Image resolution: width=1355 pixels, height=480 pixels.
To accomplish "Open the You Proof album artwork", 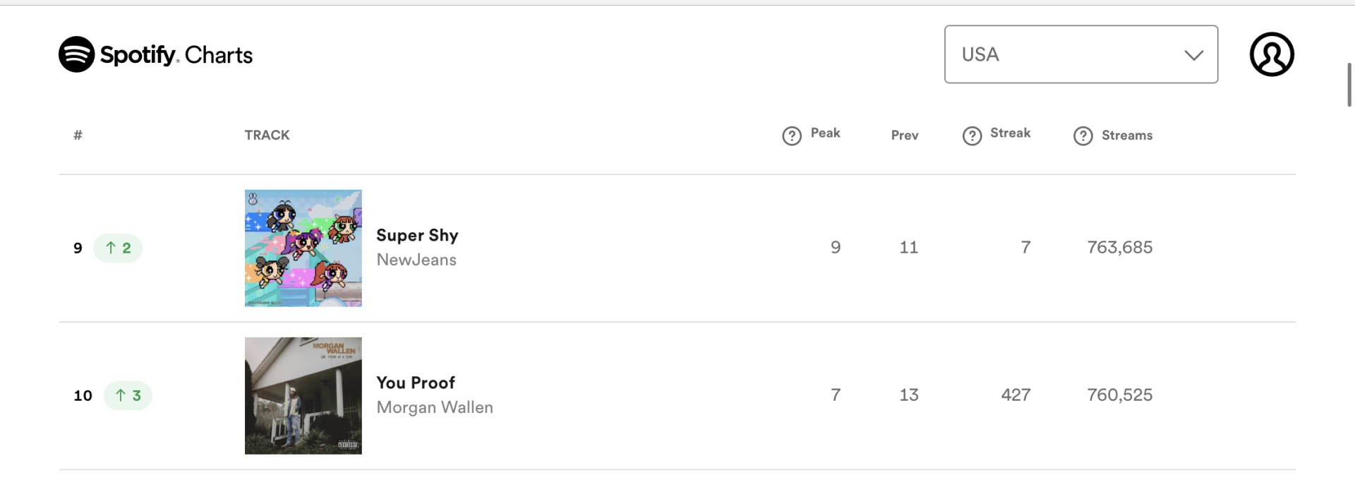I will click(303, 395).
